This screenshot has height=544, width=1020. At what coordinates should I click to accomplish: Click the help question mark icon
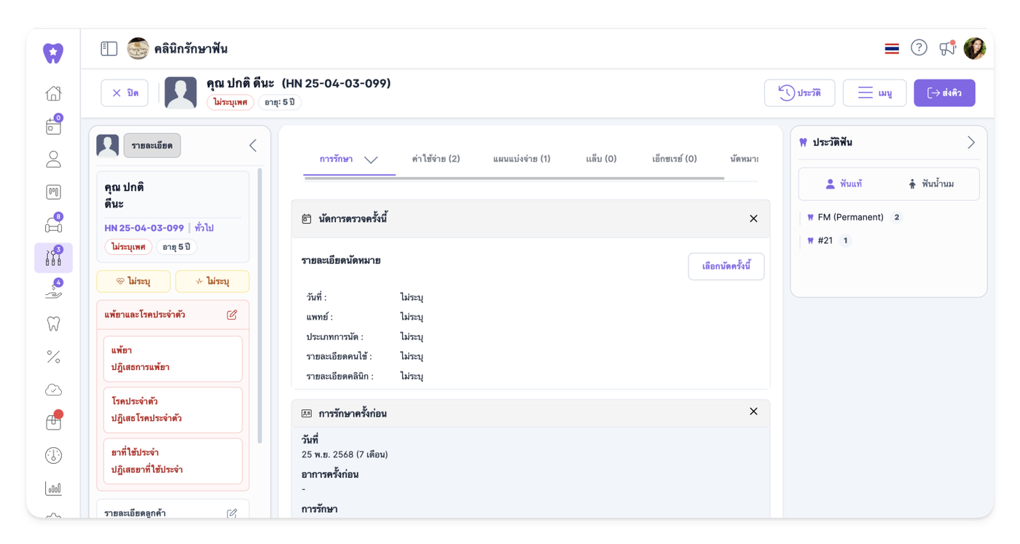[919, 48]
